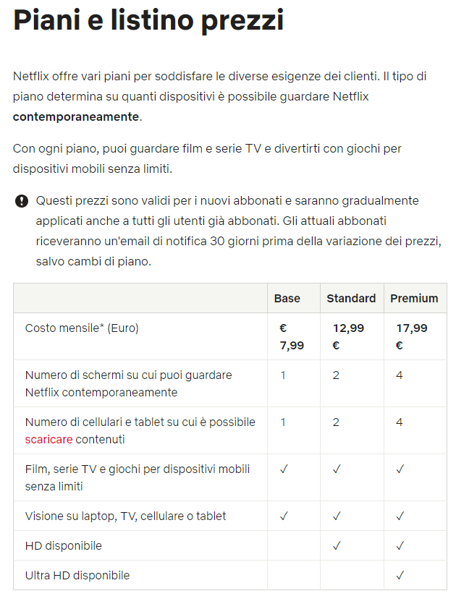
Task: Click the Premium checkmark for HD disponibile
Action: [400, 545]
